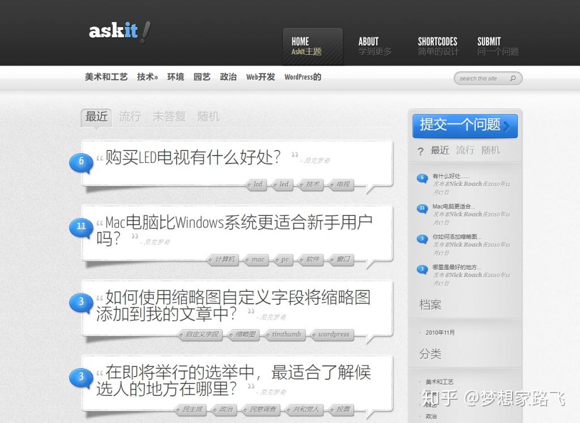Click the 投票 tag under the election question
The width and height of the screenshot is (580, 423).
tap(340, 409)
